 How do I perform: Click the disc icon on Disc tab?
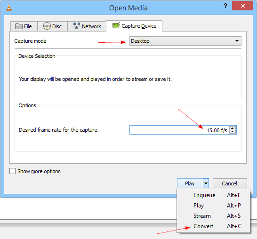coord(47,26)
